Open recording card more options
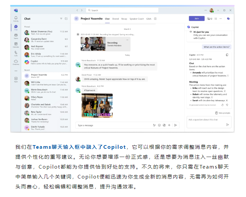This screenshot has width=246, height=197. tap(127, 40)
